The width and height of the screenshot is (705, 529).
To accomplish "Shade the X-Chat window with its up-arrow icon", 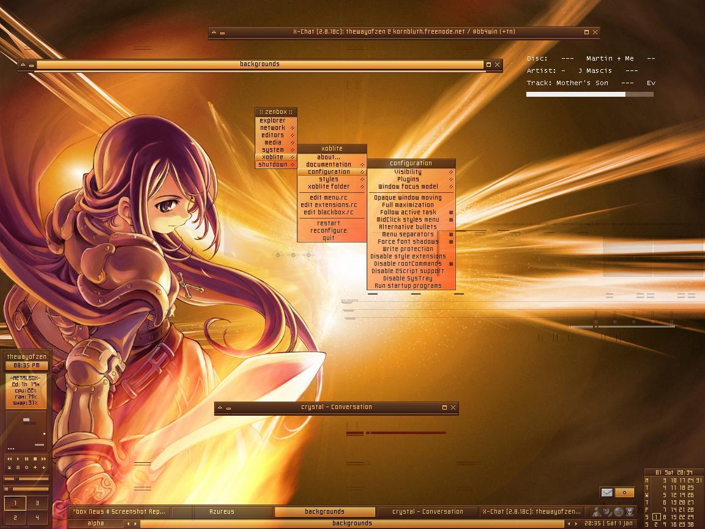I will 214,32.
